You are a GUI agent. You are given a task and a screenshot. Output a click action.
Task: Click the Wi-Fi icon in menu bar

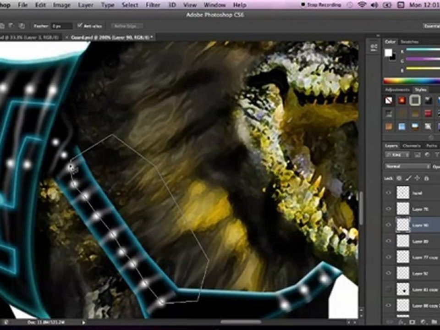(362, 5)
